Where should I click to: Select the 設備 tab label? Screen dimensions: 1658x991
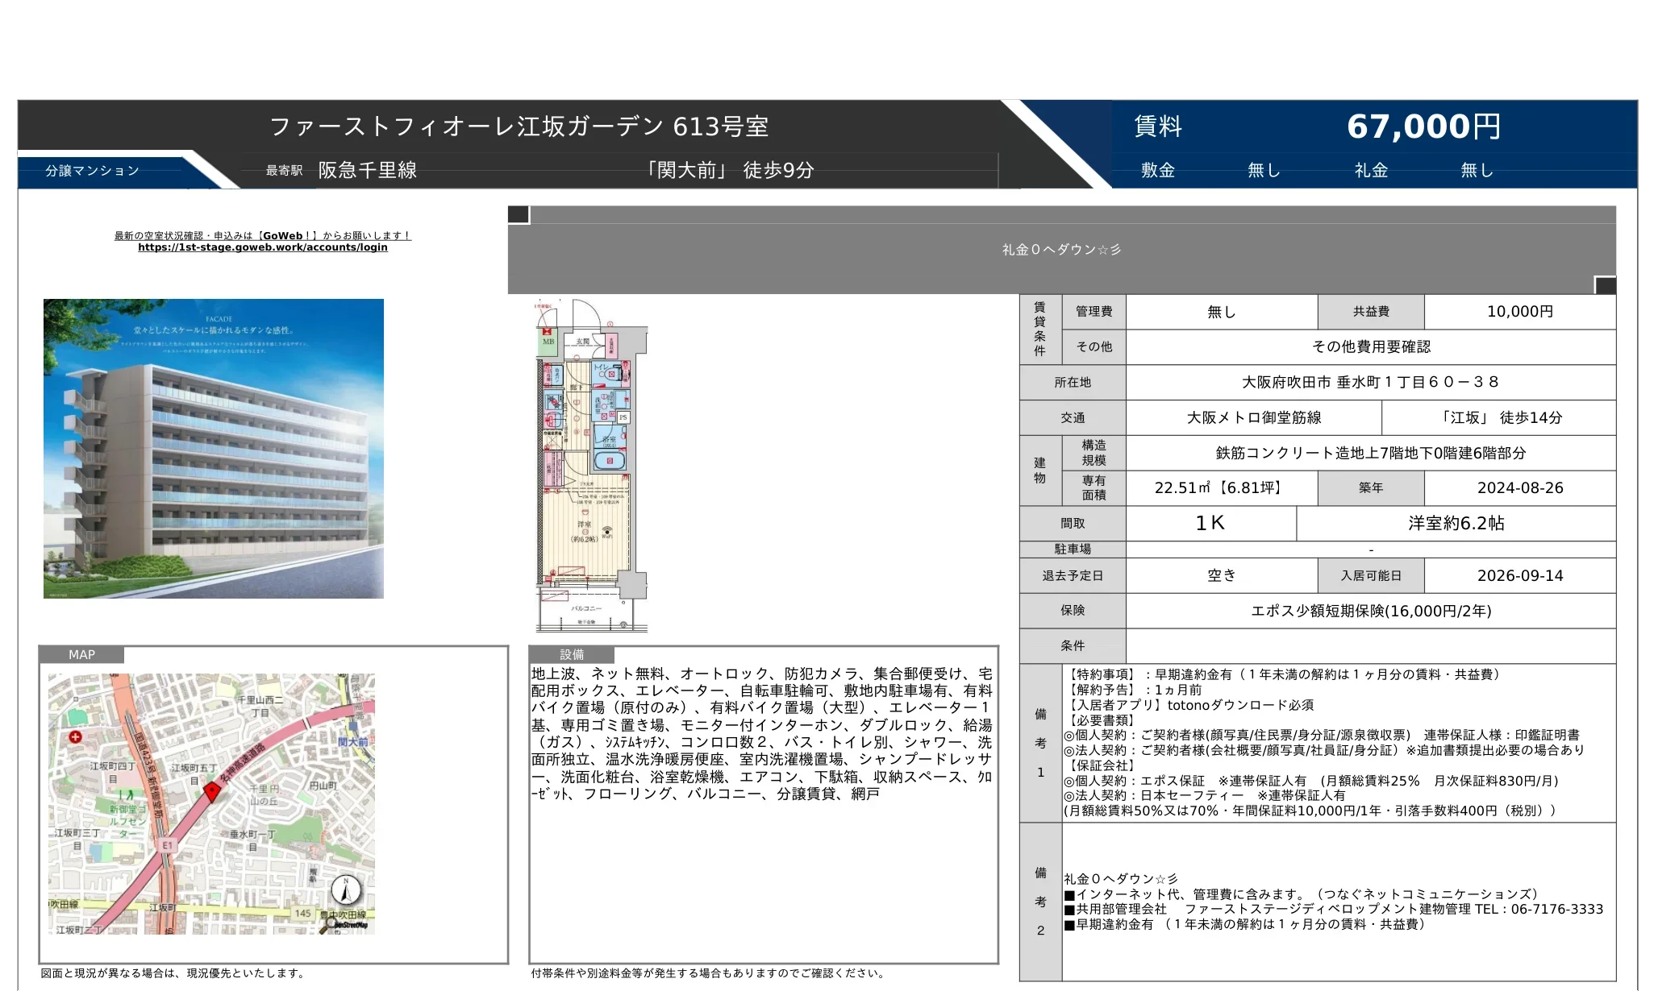pyautogui.click(x=572, y=654)
